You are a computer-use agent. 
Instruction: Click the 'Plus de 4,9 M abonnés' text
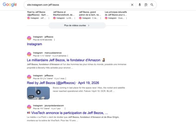coord(43,40)
